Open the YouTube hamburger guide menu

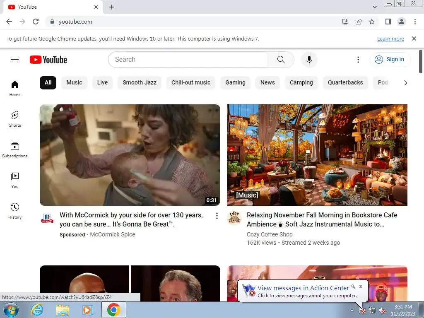(x=15, y=60)
